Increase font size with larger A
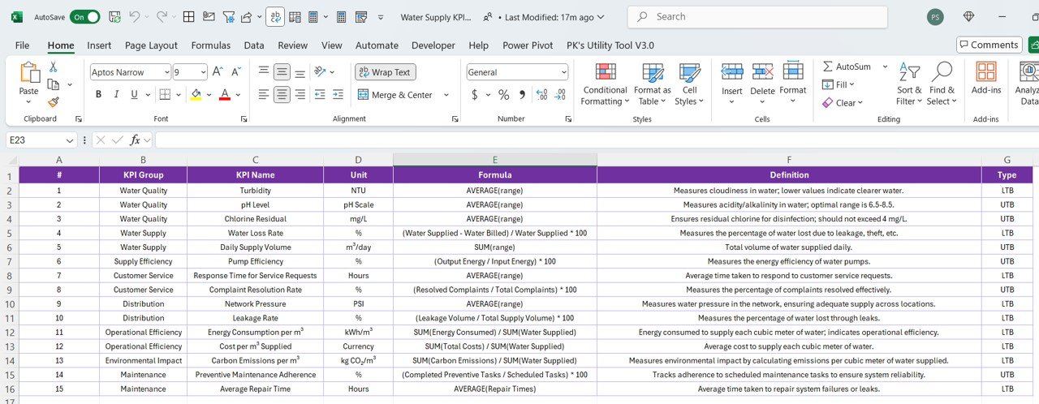Viewport: 1039px width, 404px height. pos(218,72)
